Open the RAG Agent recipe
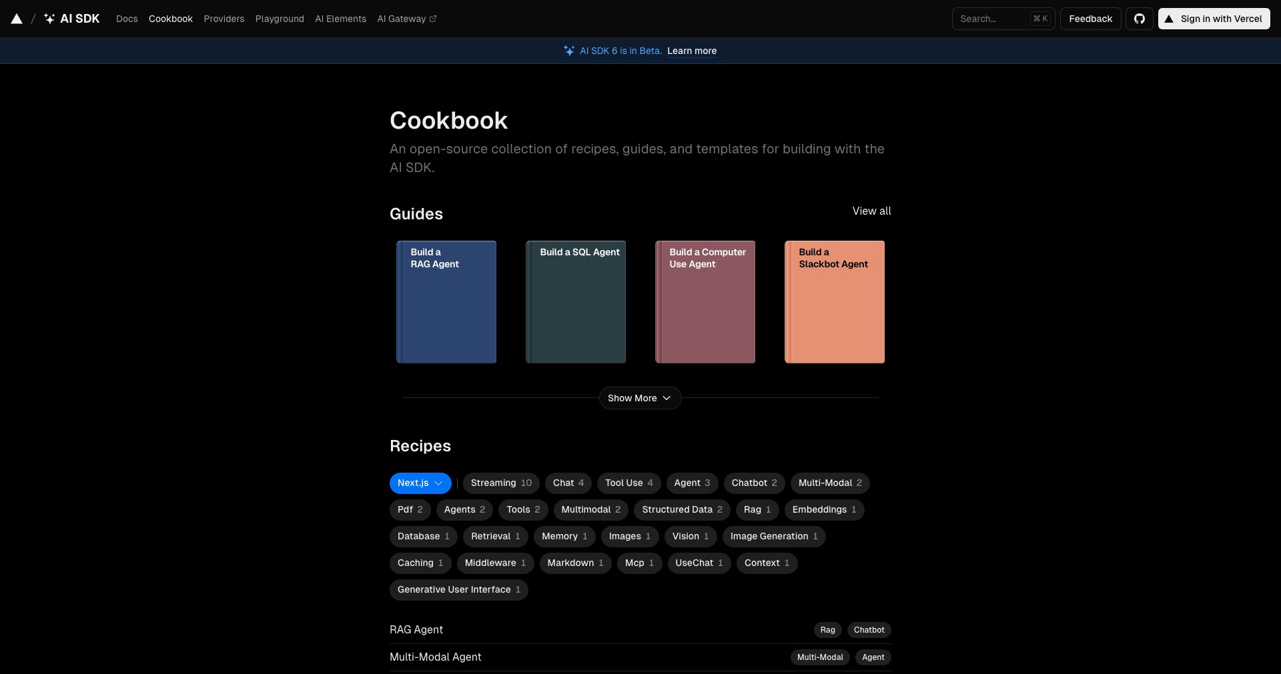Image resolution: width=1281 pixels, height=674 pixels. point(416,630)
